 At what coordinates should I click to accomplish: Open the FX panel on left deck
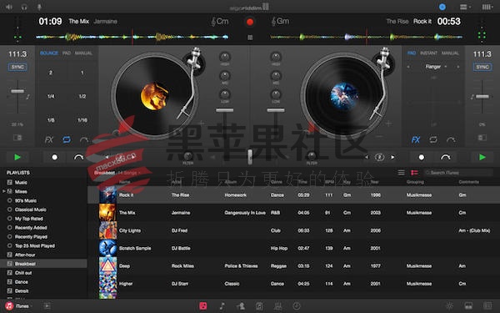[x=49, y=139]
